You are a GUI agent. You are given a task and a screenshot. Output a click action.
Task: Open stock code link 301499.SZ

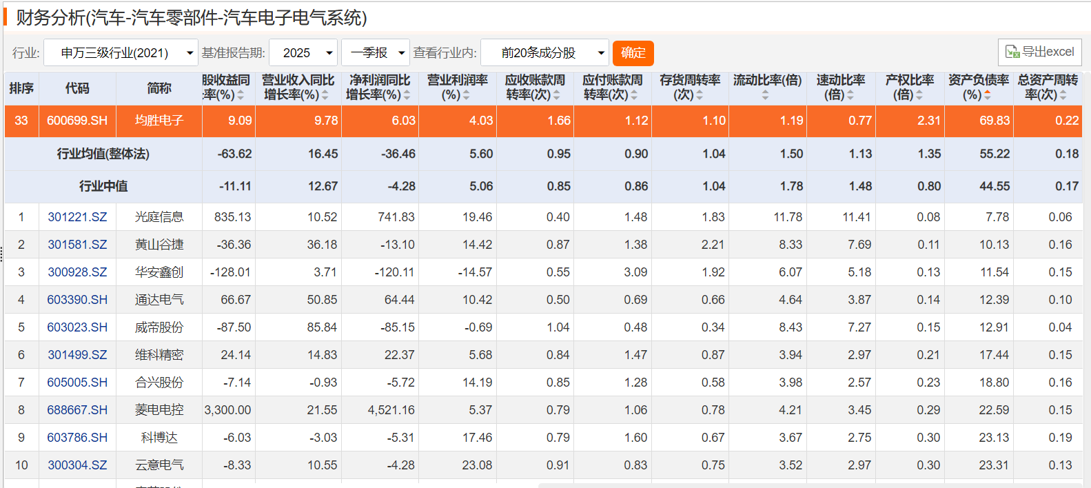point(77,355)
